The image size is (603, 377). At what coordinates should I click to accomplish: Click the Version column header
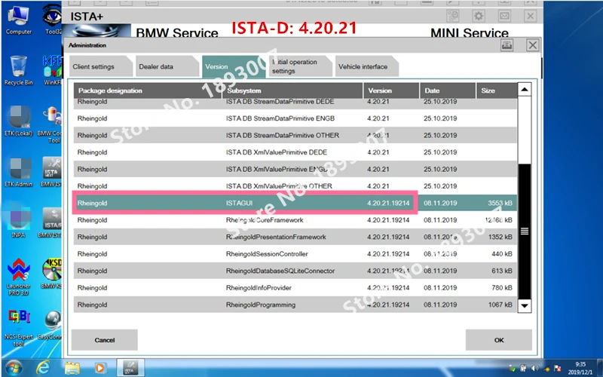pos(391,90)
